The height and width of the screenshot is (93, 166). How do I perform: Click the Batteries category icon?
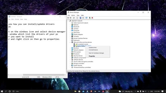[x=72, y=25]
